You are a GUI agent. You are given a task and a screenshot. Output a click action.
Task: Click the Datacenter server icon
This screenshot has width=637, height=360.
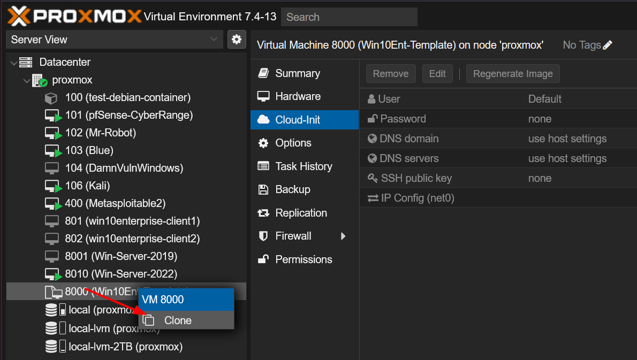(x=26, y=63)
